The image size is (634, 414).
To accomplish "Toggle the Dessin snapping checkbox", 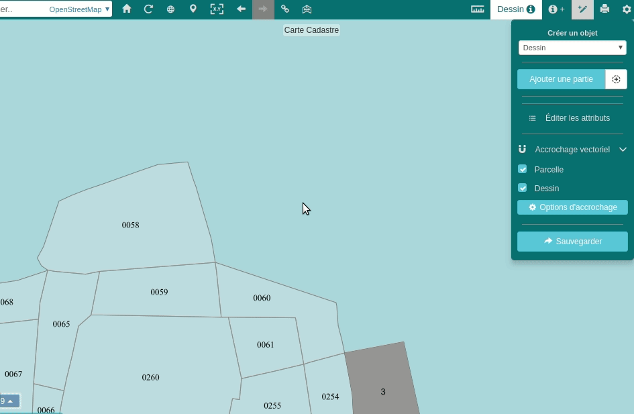I will pos(523,188).
